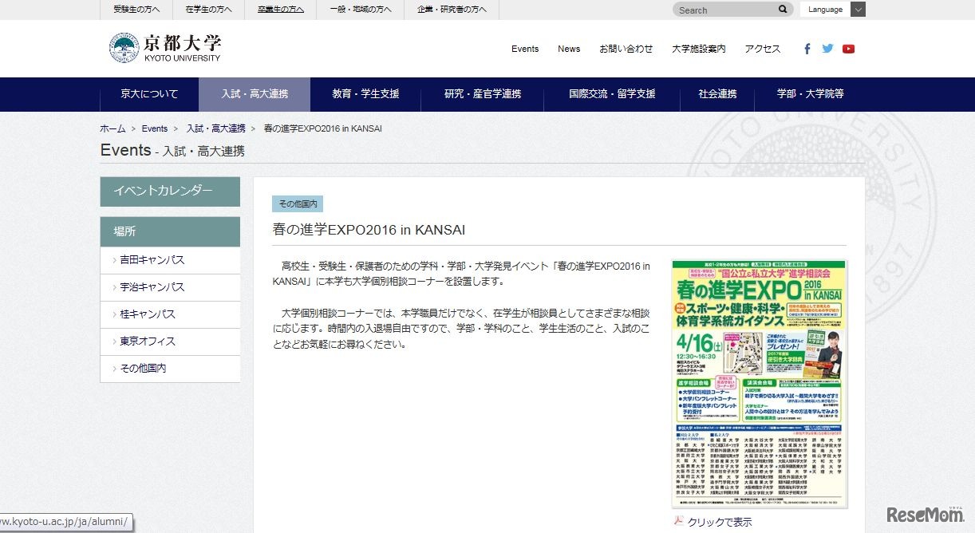Open the 卒業生の方へ top link
This screenshot has height=533, width=975.
[x=280, y=10]
